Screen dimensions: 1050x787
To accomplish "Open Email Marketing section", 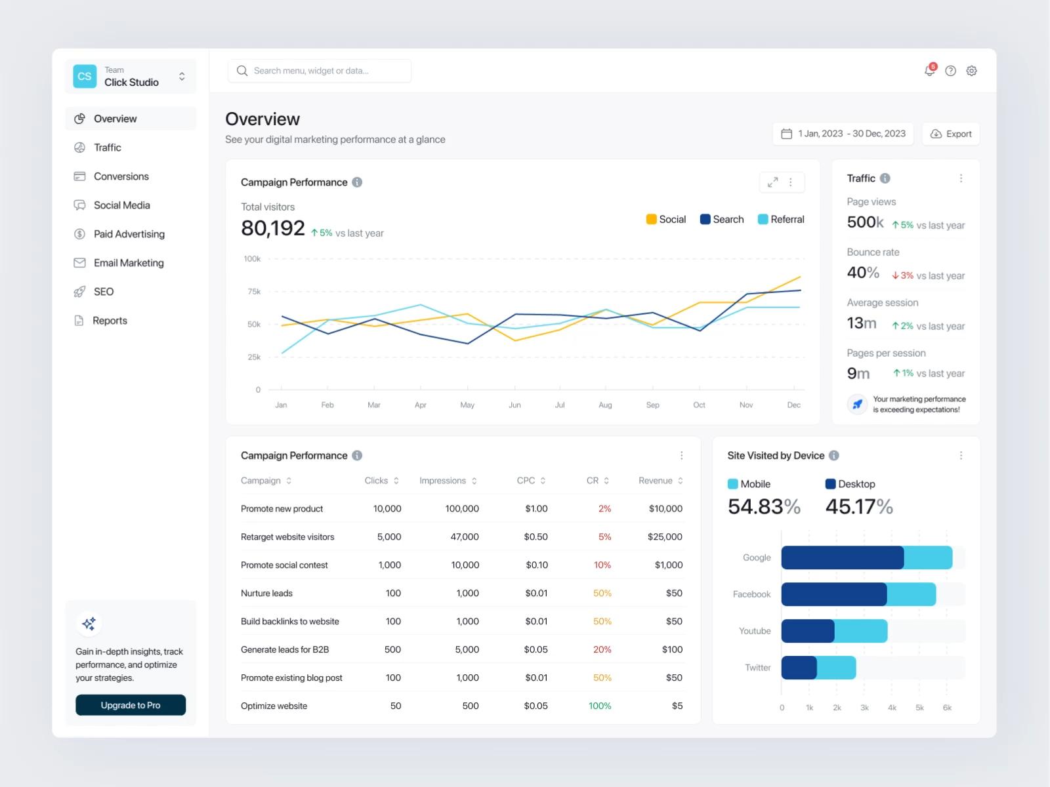I will 131,263.
